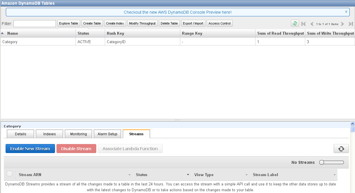Go to previous page of tables
Image resolution: width=355 pixels, height=193 pixels.
(x=312, y=24)
